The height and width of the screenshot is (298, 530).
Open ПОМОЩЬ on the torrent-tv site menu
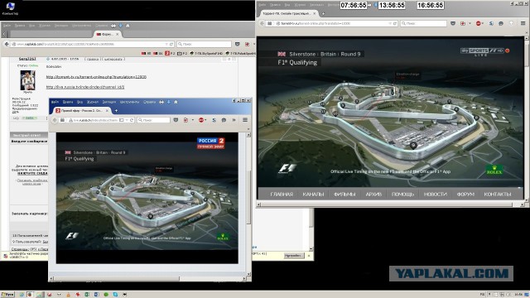(x=402, y=195)
